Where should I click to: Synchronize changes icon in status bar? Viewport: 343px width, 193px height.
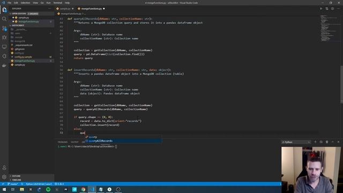coord(22,184)
